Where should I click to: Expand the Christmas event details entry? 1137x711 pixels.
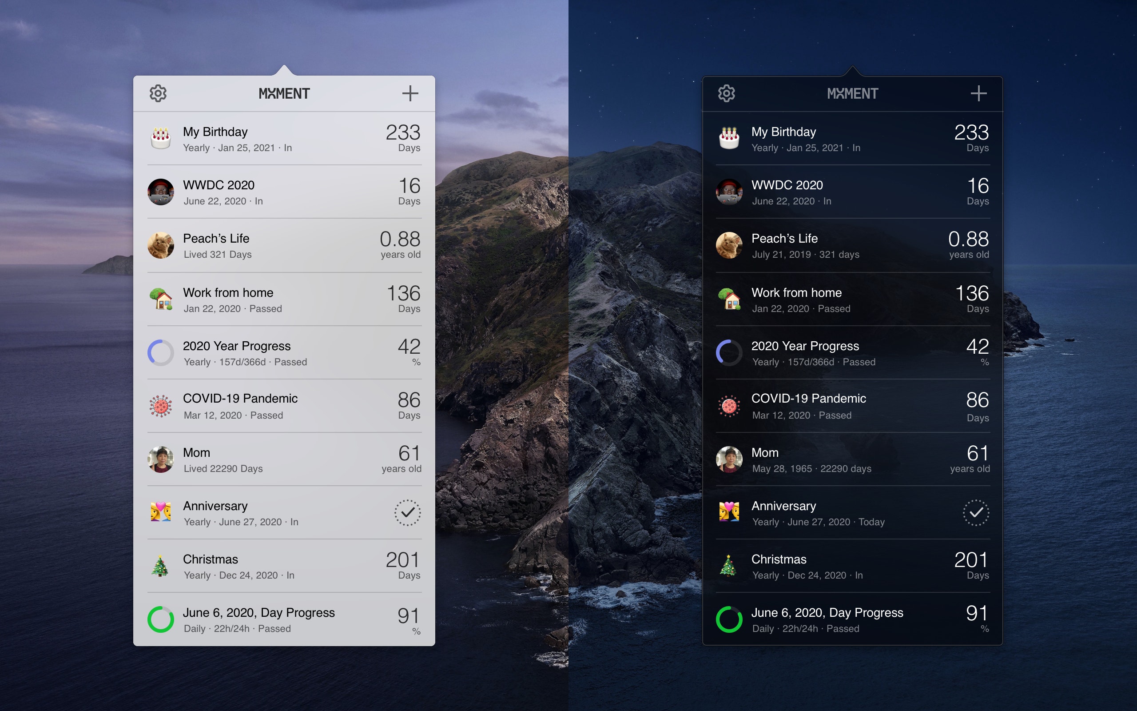[x=286, y=566]
